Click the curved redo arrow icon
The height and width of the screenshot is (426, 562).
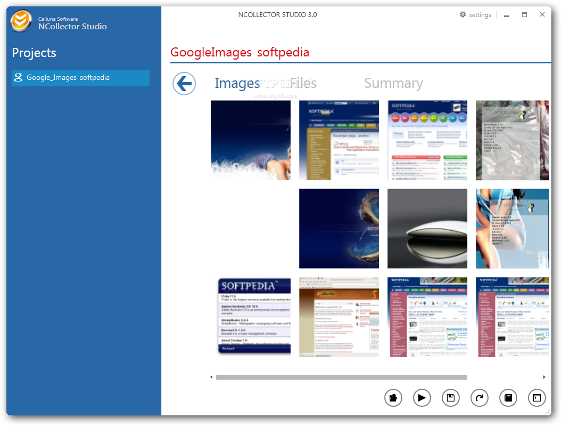479,398
